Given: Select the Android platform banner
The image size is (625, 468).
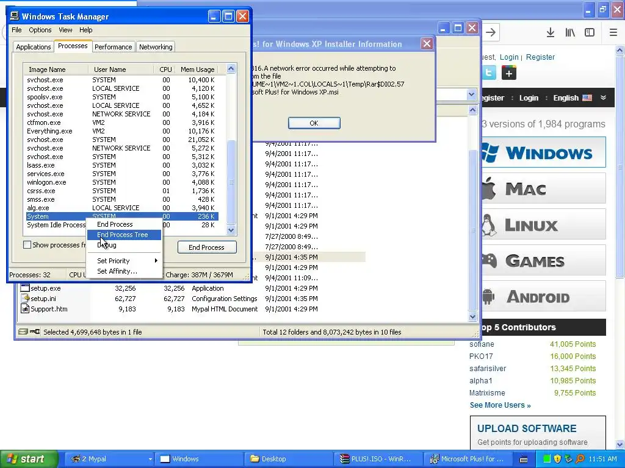Looking at the screenshot, I should pos(544,297).
